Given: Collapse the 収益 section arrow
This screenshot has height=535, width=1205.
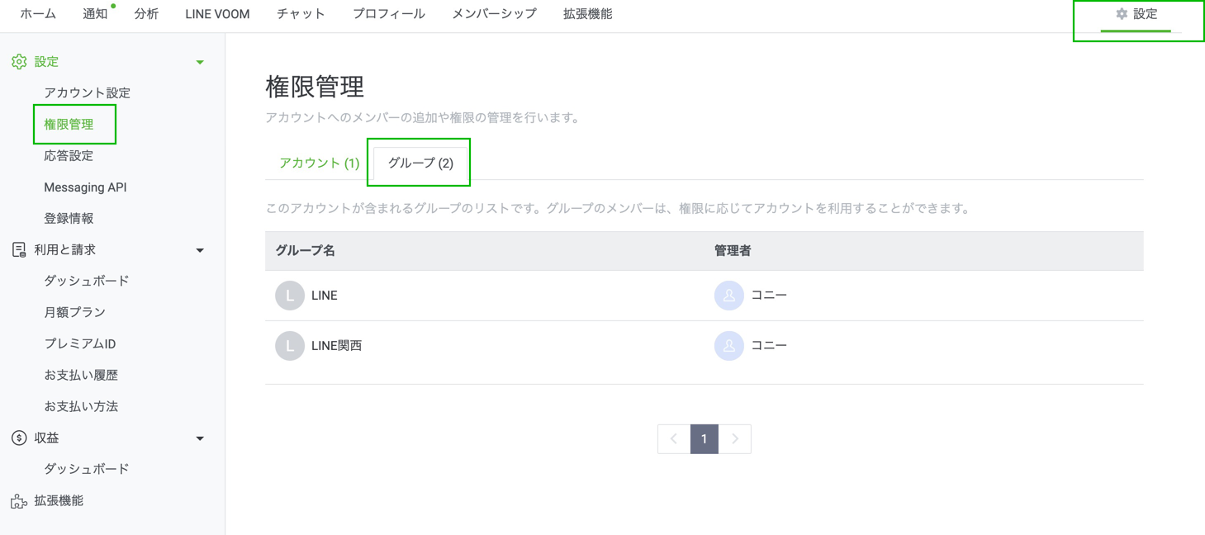Looking at the screenshot, I should pyautogui.click(x=200, y=438).
